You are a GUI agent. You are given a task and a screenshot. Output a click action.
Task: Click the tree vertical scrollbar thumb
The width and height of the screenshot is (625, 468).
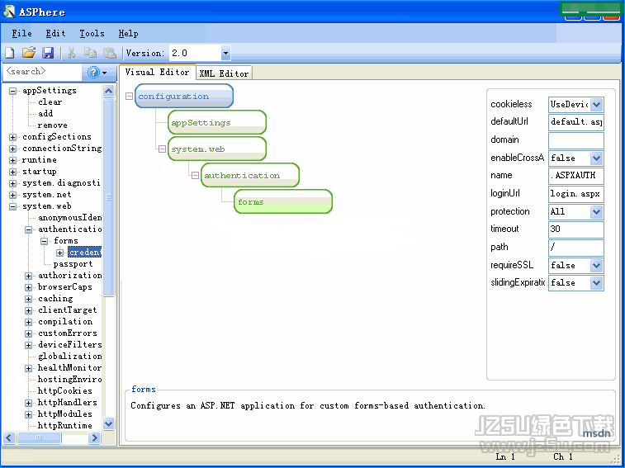[x=108, y=197]
